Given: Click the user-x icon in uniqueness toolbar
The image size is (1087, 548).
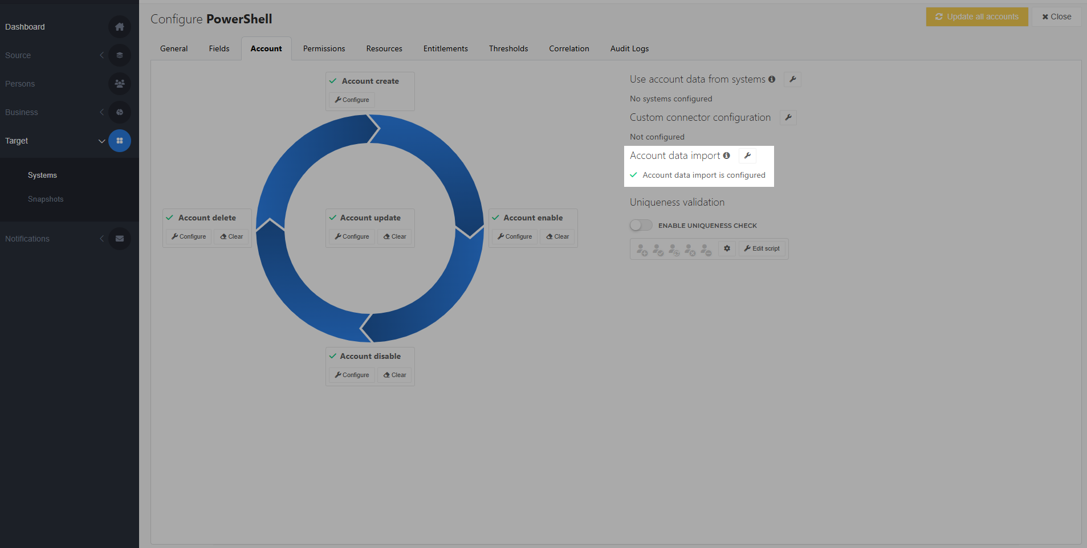Looking at the screenshot, I should point(690,250).
